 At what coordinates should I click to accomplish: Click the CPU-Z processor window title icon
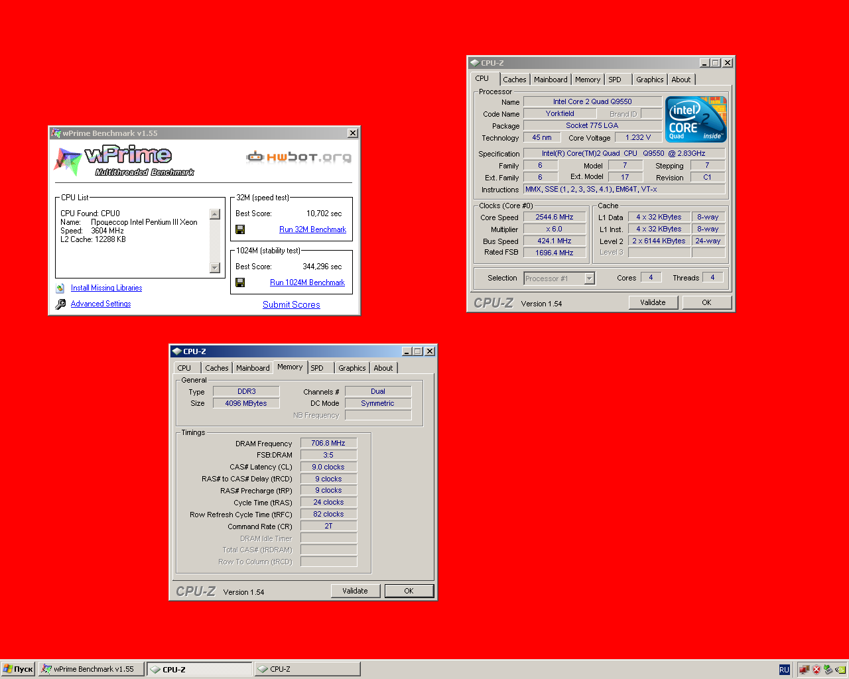(474, 63)
